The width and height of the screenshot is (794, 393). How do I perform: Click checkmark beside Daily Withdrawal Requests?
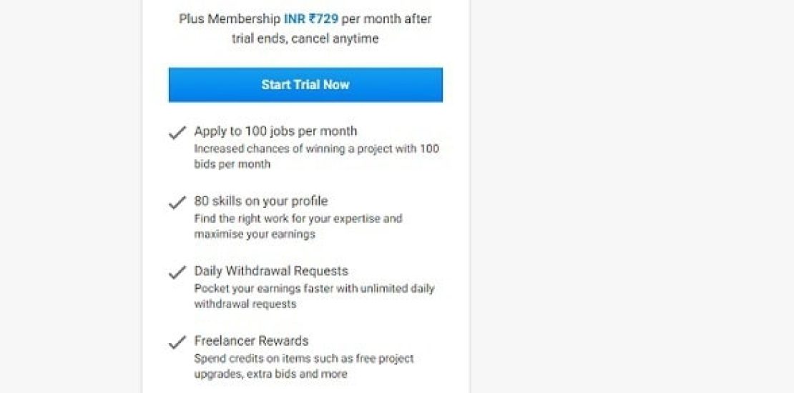pyautogui.click(x=177, y=273)
